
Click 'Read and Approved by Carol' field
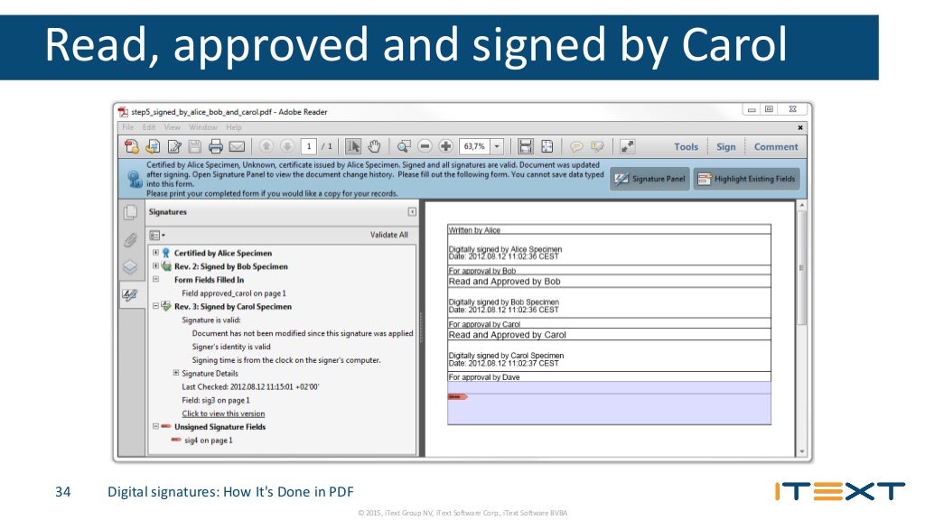click(609, 335)
